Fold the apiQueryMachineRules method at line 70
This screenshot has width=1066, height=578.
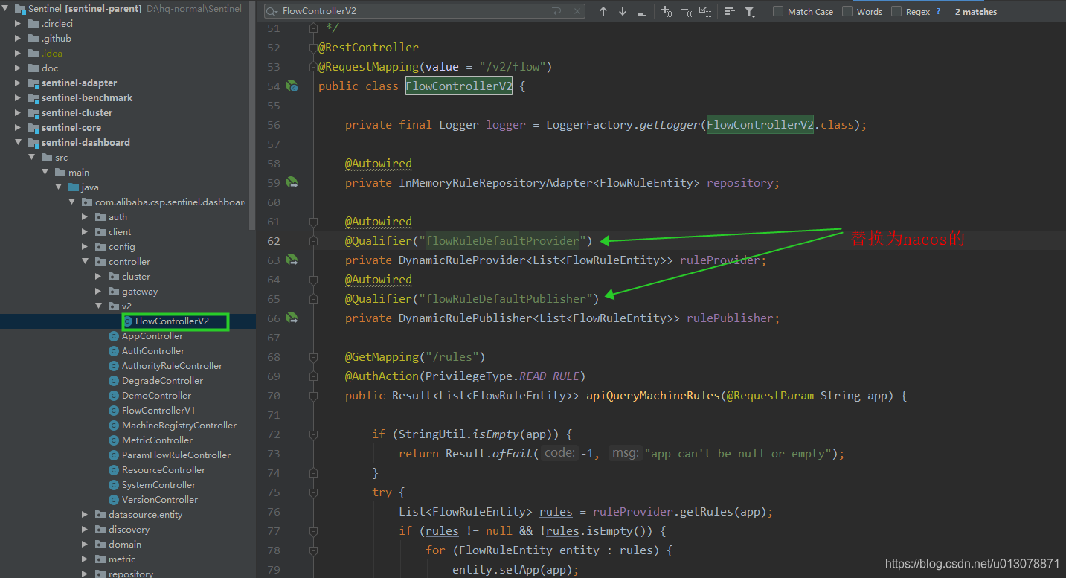tap(313, 396)
